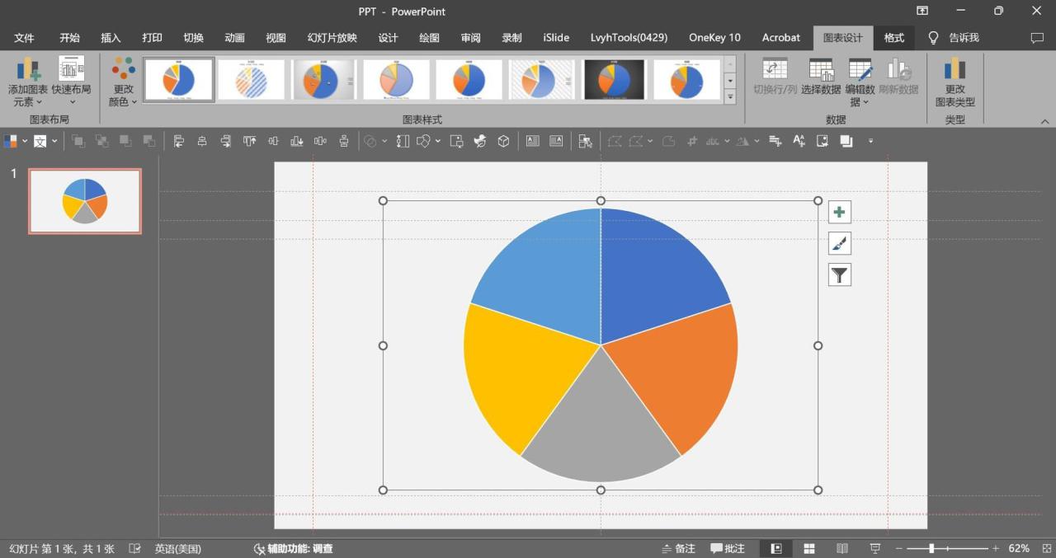
Task: Switch to the 格式 (Format) tab
Action: click(x=894, y=38)
